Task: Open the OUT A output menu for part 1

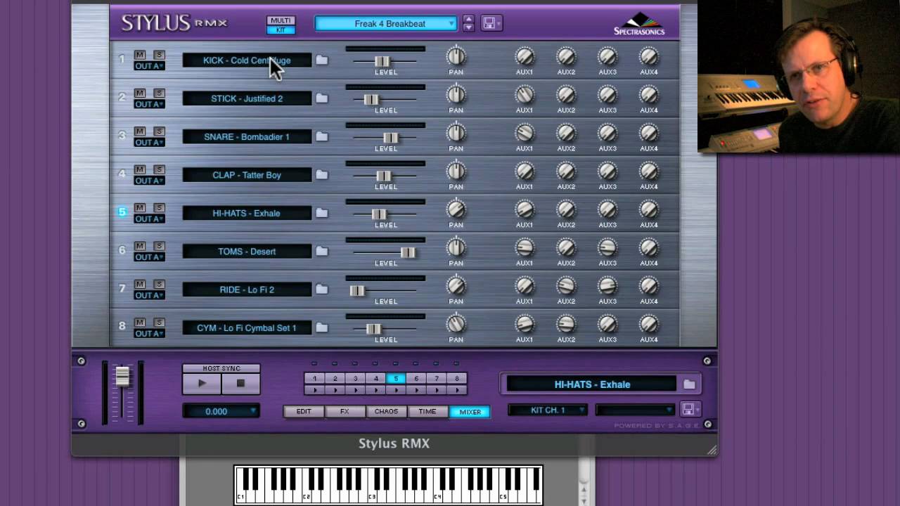Action: coord(149,66)
